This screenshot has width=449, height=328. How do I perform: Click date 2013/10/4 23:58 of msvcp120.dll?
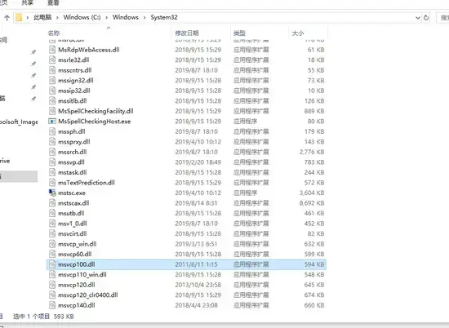[198, 285]
